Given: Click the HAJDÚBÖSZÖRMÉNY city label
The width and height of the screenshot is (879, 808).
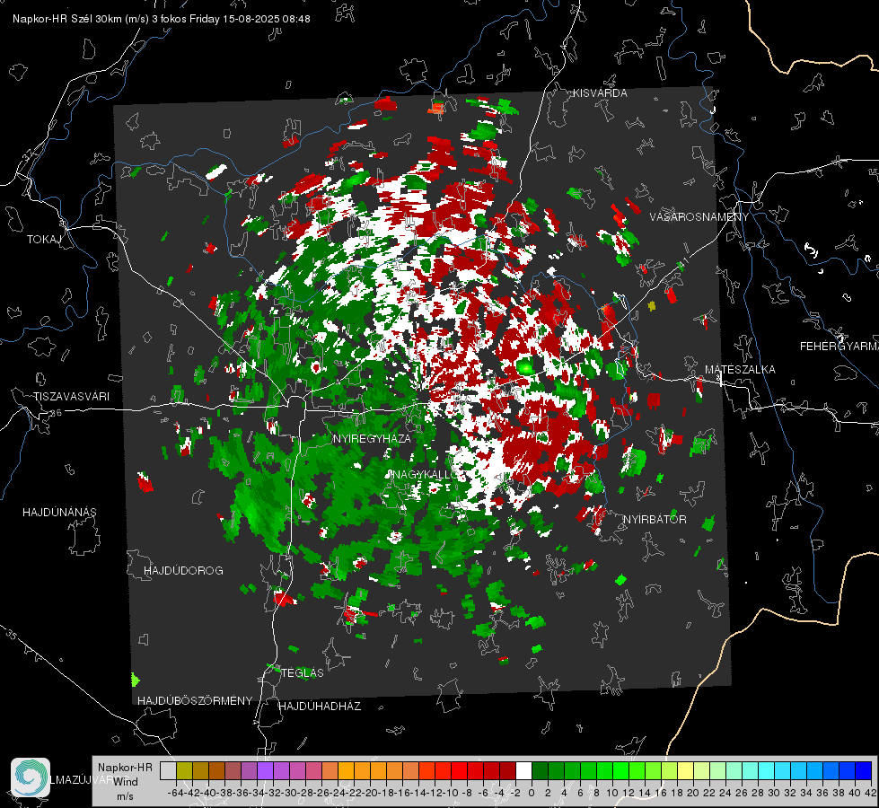Looking at the screenshot, I should 195,701.
